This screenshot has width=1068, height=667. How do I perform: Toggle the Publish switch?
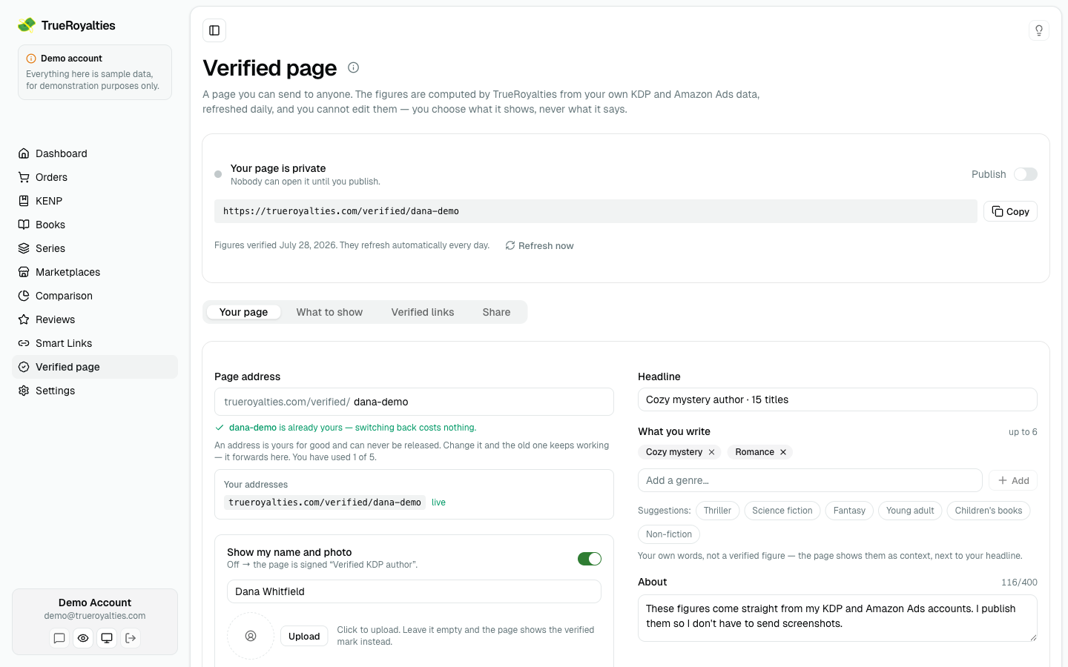pos(1026,174)
